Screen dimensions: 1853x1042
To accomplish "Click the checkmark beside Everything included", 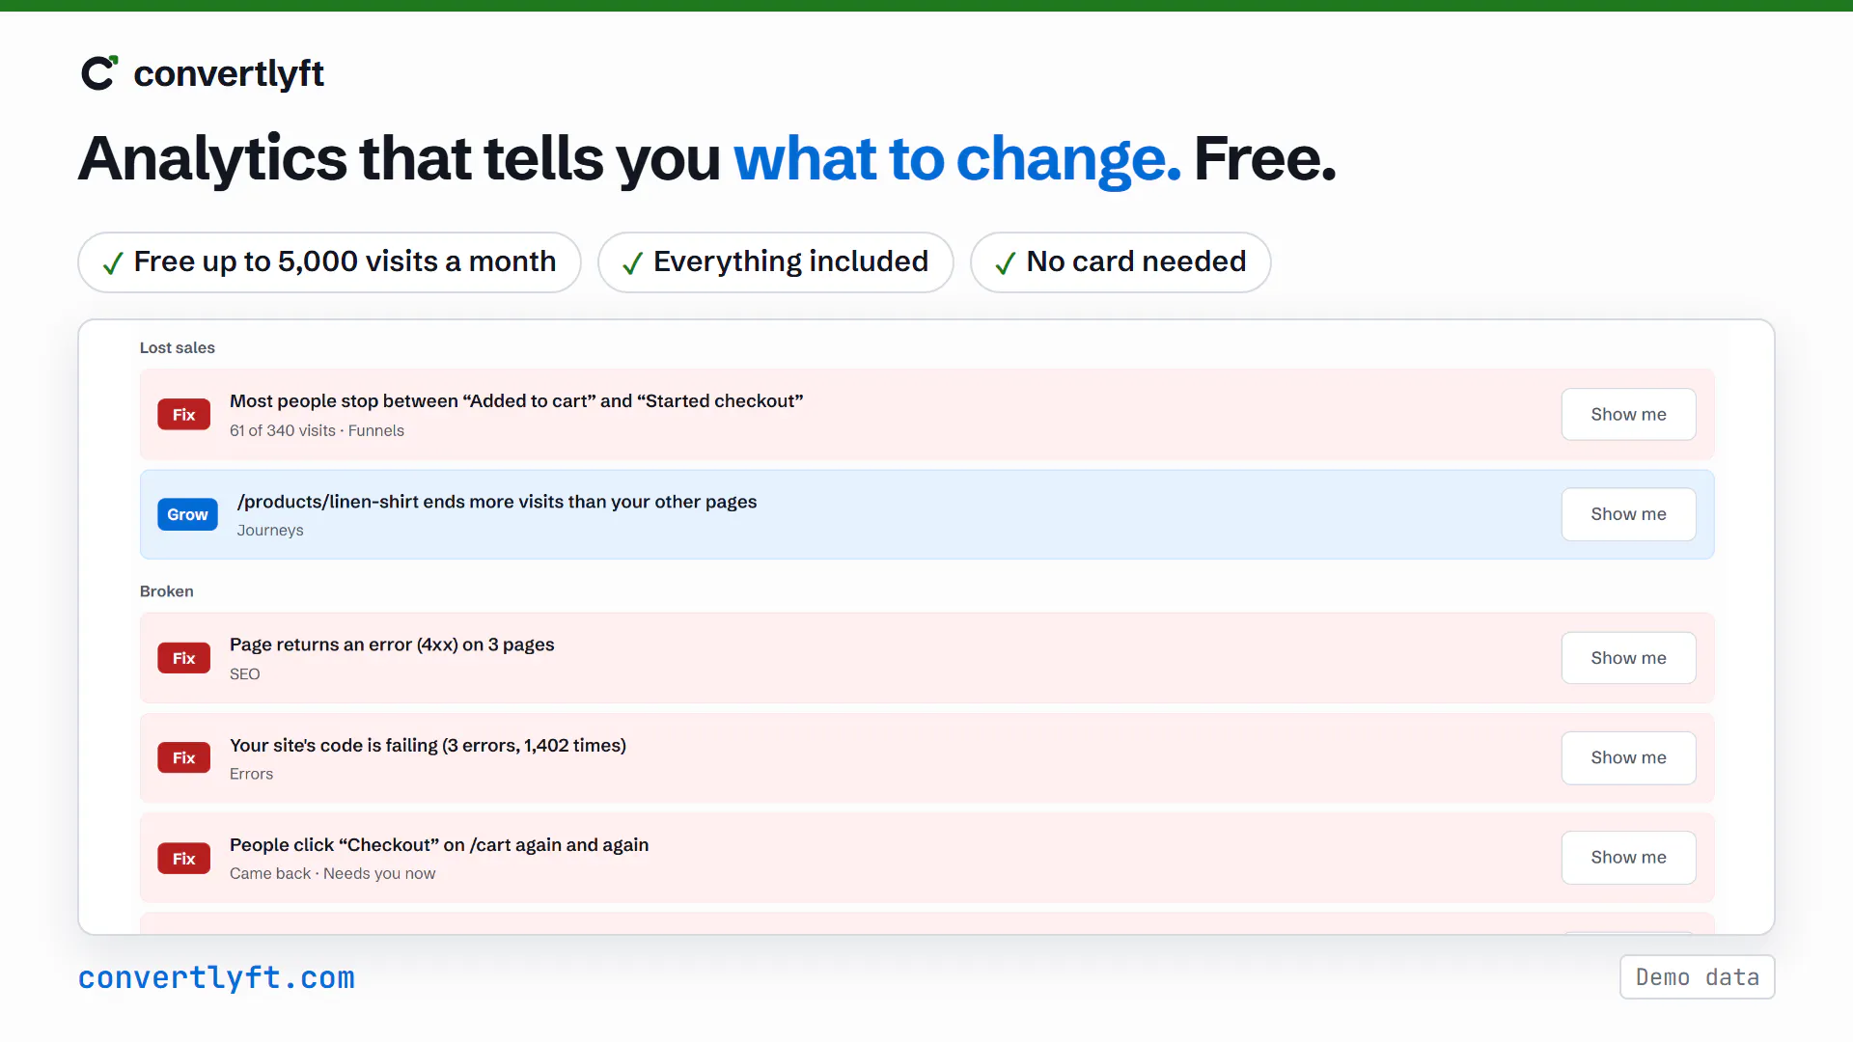I will 633,262.
